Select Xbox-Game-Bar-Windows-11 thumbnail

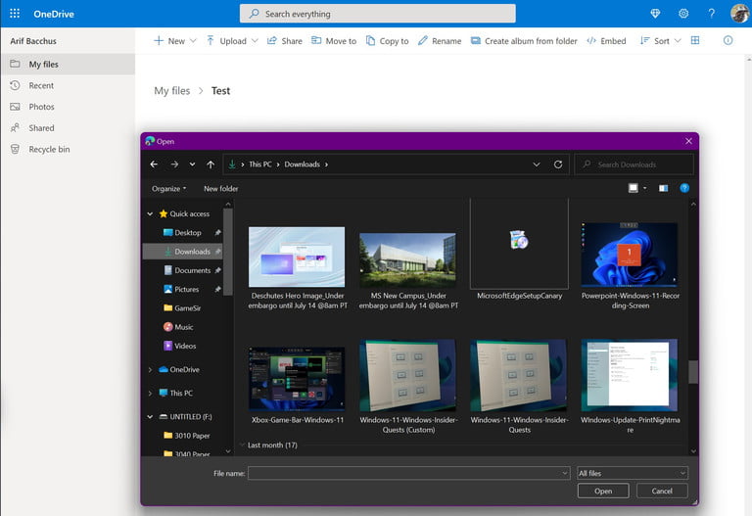click(297, 379)
